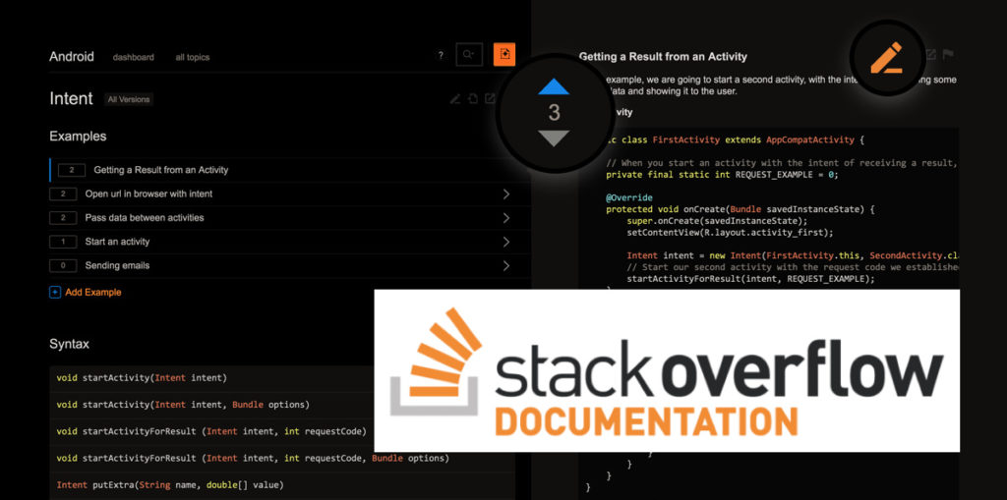
Task: Click the Stack Overflow Documentation logo
Action: pyautogui.click(x=667, y=370)
